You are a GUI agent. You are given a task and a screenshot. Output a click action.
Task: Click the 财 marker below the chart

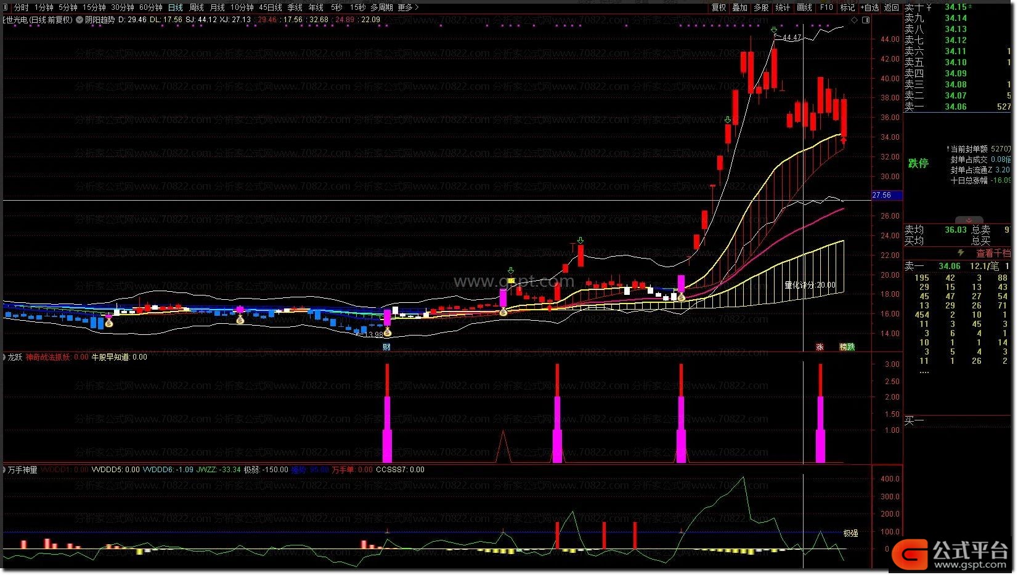386,347
